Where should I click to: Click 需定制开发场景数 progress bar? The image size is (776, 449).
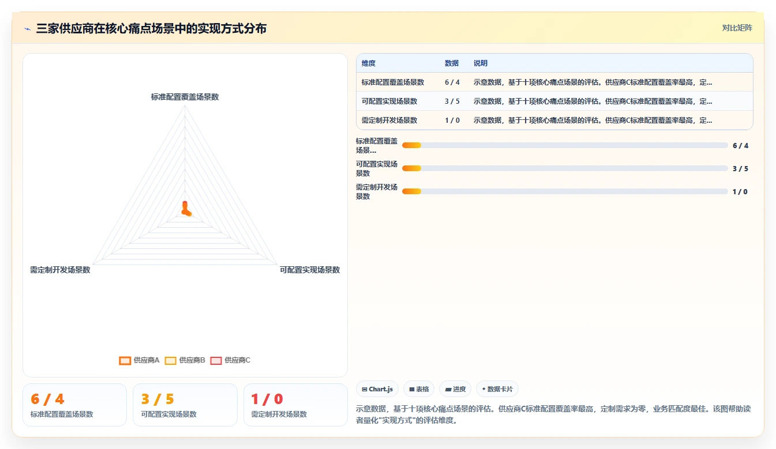[x=565, y=191]
